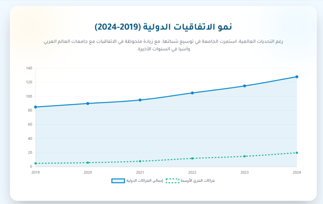
Task: Click the blue 2020 total partnerships data point
Action: tap(88, 103)
